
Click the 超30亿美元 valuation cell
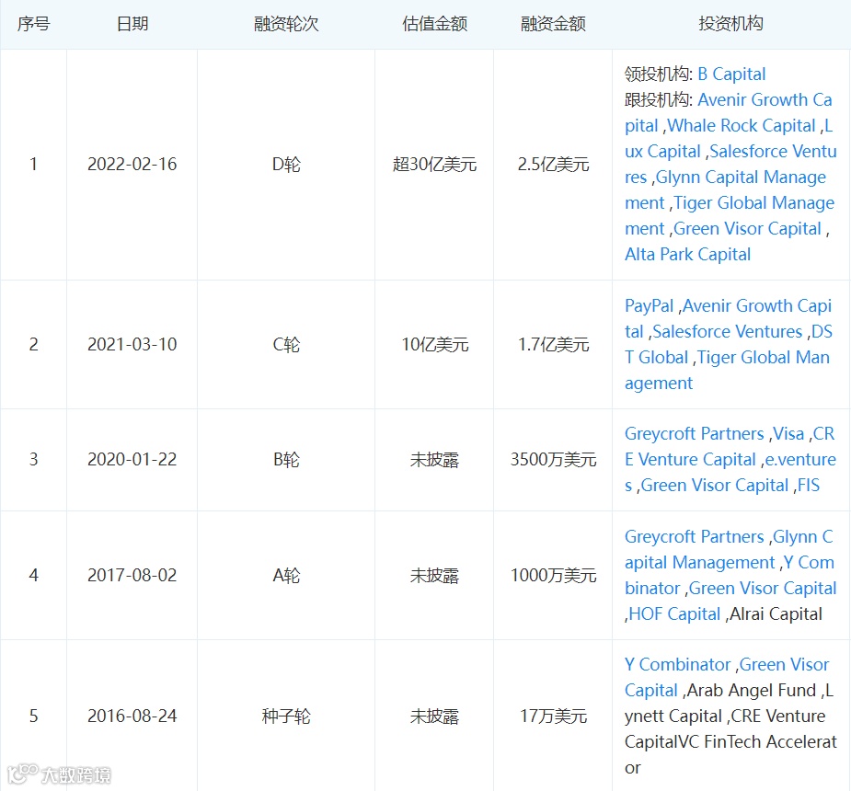click(x=434, y=165)
